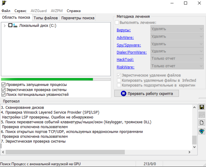Toggle the Локальный диск (C:) checkbox
Viewport: 206px width, 167px height.
pyautogui.click(x=10, y=25)
